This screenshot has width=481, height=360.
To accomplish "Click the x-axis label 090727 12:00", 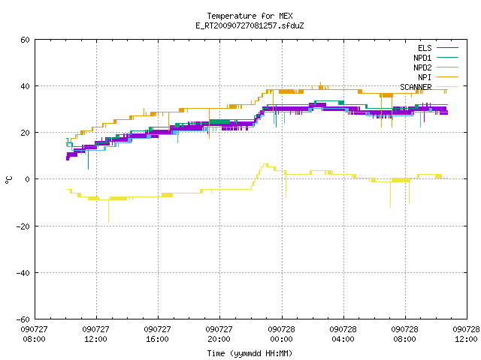I will (x=95, y=334).
